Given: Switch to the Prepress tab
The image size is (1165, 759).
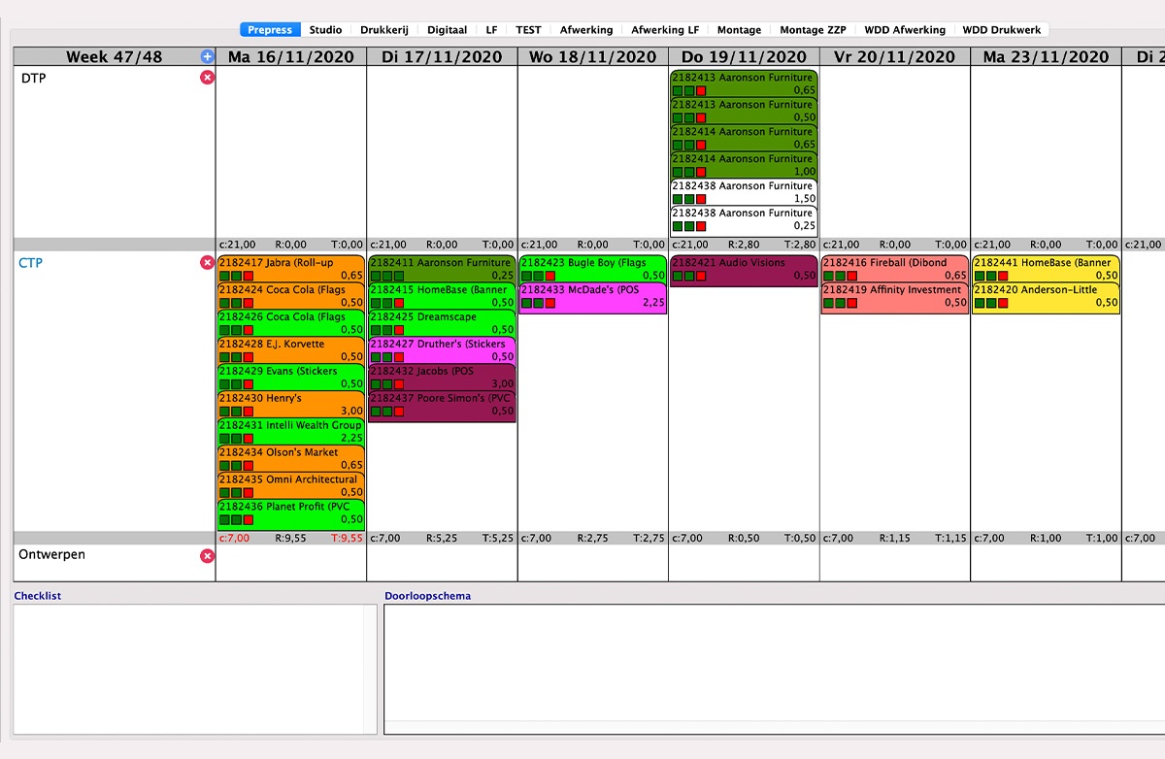Looking at the screenshot, I should [270, 30].
